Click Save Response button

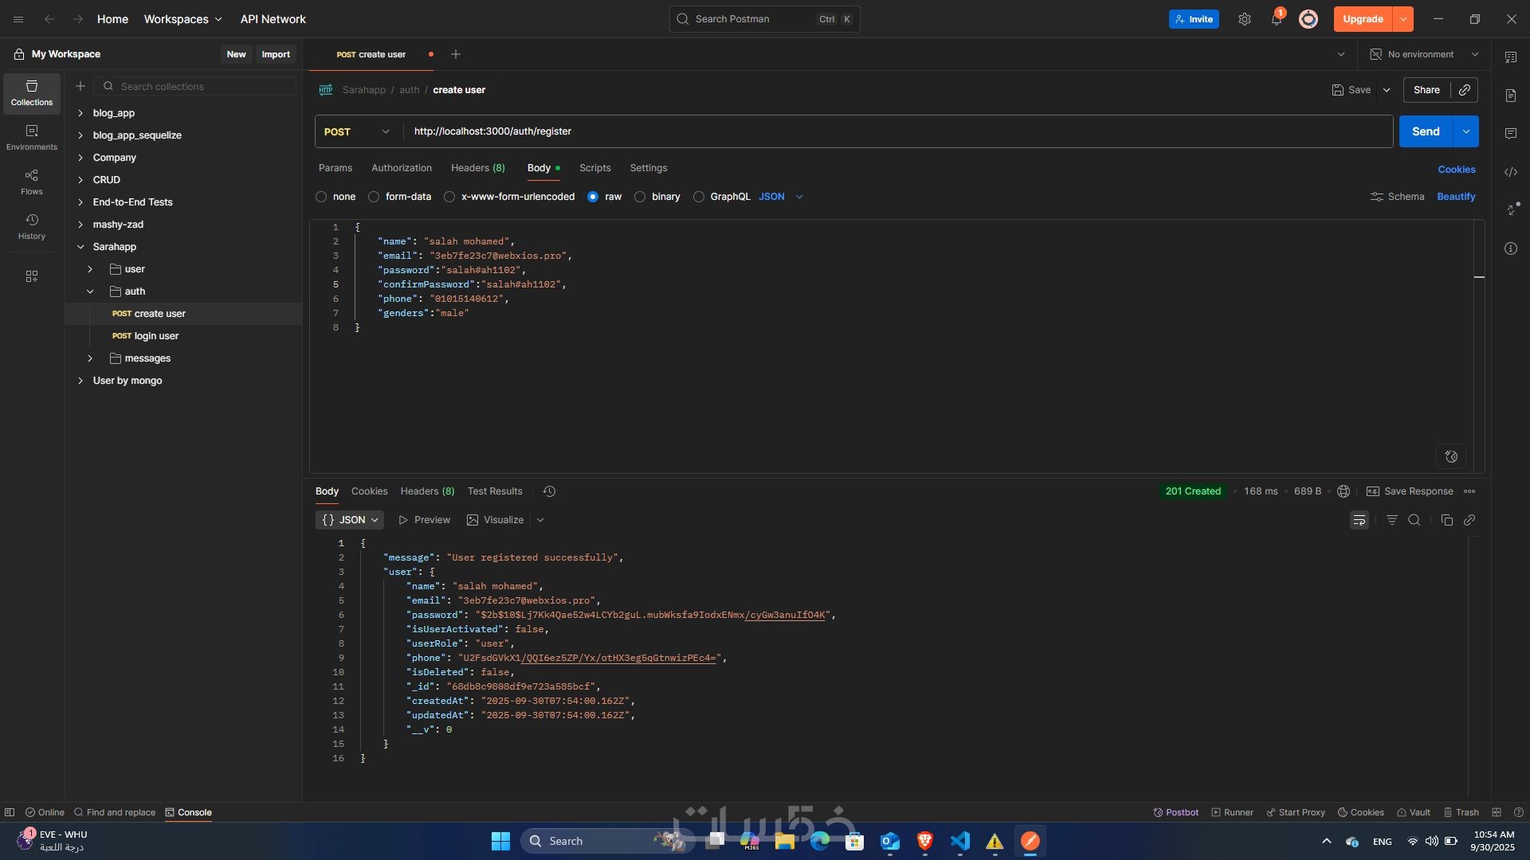1410,491
